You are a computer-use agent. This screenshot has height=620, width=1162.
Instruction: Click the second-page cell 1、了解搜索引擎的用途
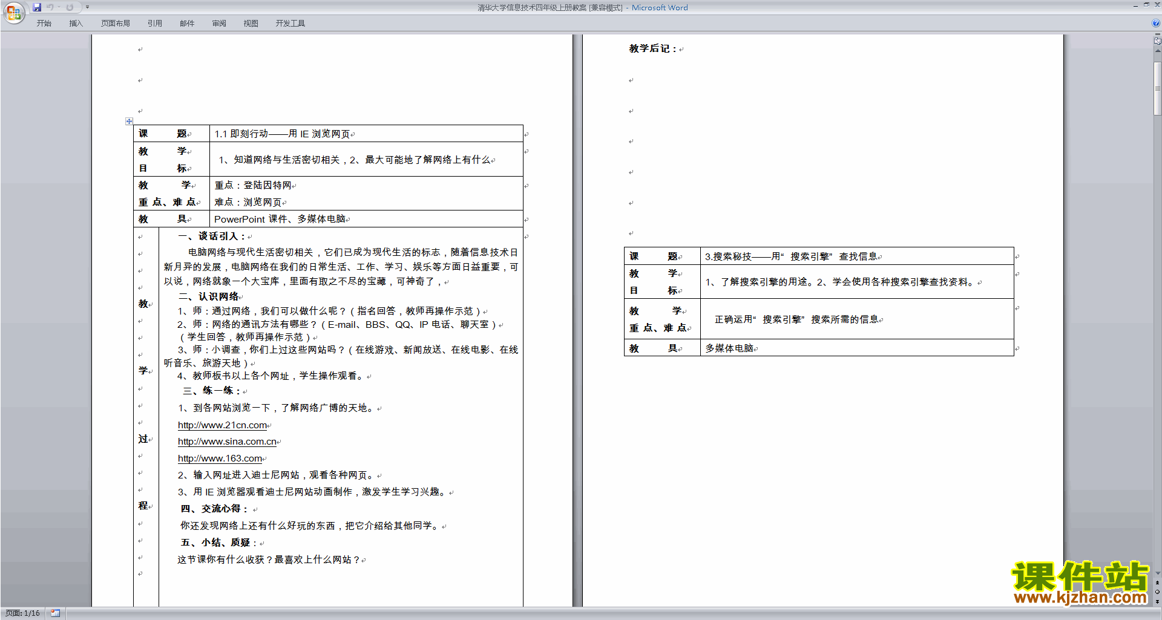(x=841, y=282)
